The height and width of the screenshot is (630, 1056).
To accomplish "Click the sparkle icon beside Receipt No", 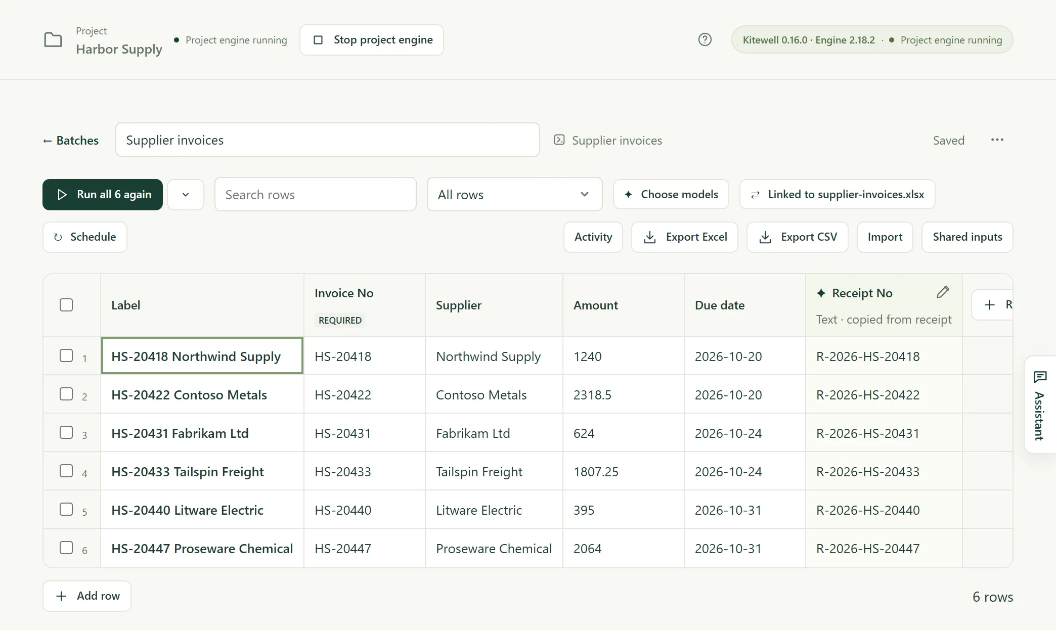I will click(821, 293).
